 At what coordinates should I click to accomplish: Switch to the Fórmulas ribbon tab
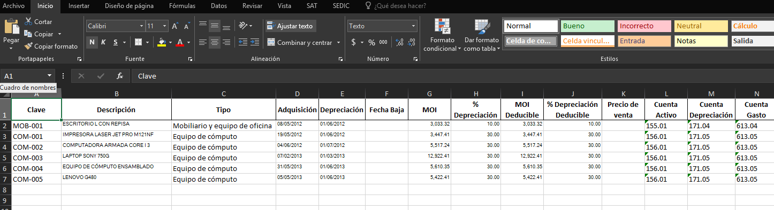coord(182,6)
